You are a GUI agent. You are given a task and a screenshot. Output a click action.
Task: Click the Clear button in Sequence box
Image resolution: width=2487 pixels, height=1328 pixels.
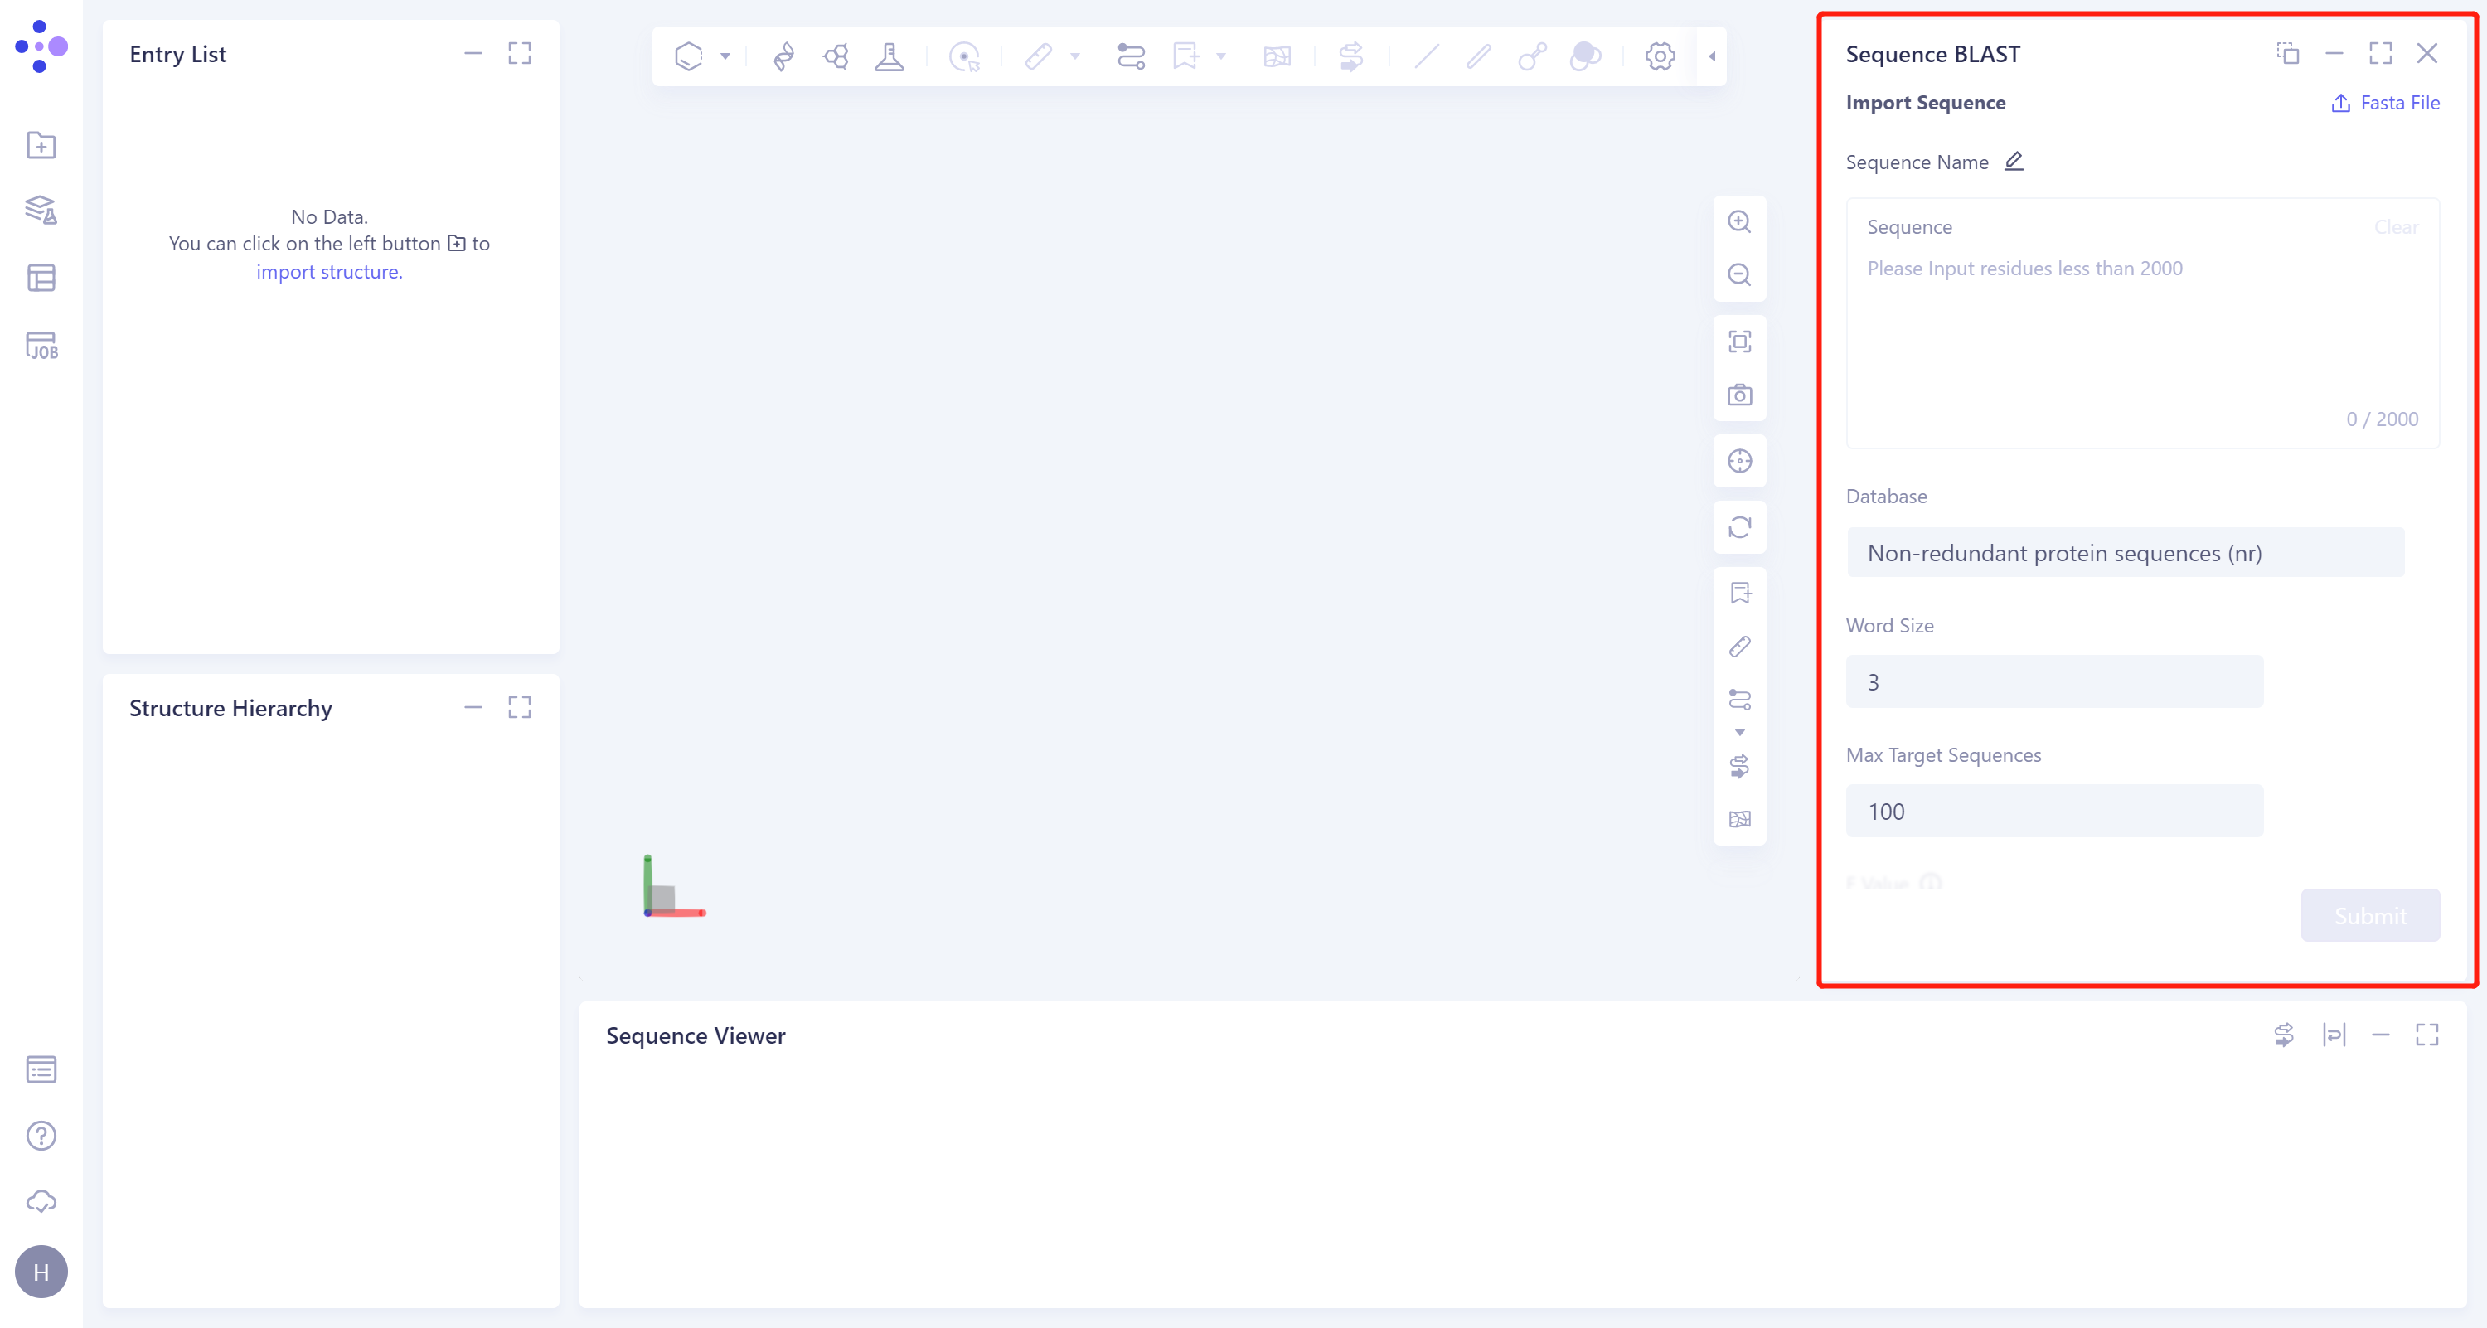pos(2397,227)
